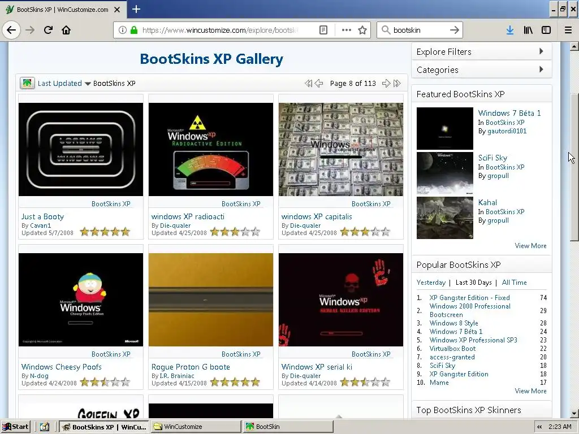
Task: Switch popular list to Last 30 Days
Action: point(474,283)
